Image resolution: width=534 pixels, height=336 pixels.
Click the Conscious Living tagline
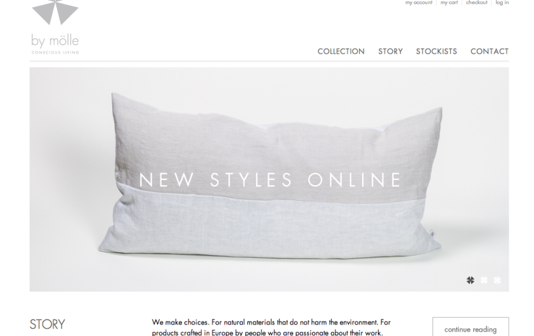[55, 53]
